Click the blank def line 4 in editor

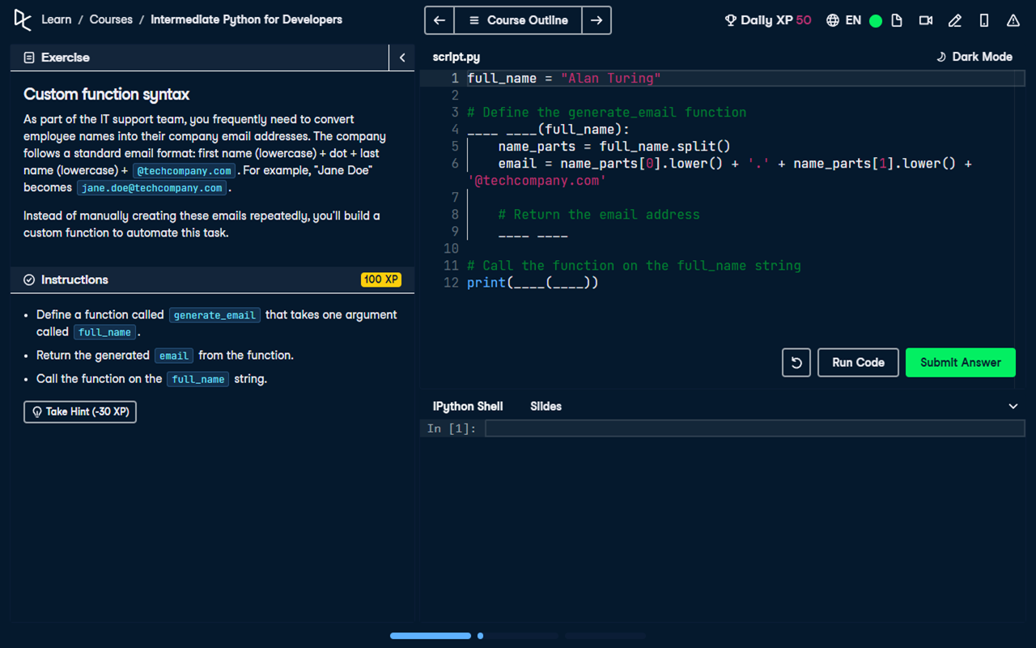pos(548,130)
